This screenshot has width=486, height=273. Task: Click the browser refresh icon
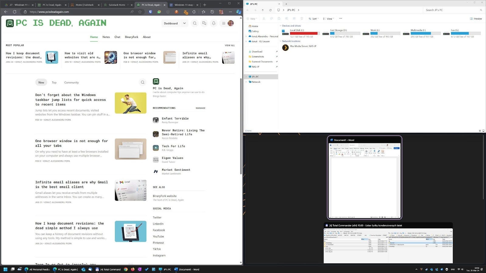[x=15, y=12]
